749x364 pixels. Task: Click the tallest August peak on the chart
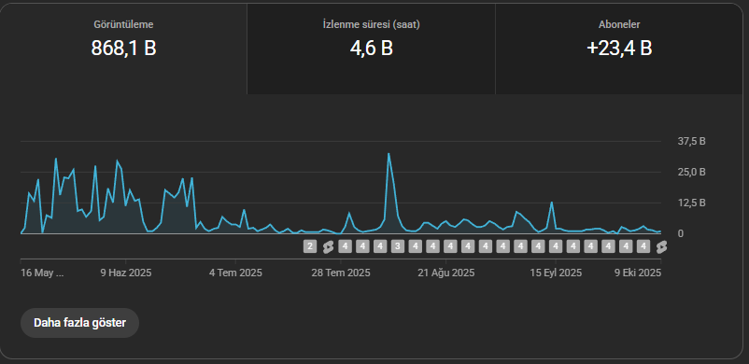(389, 154)
